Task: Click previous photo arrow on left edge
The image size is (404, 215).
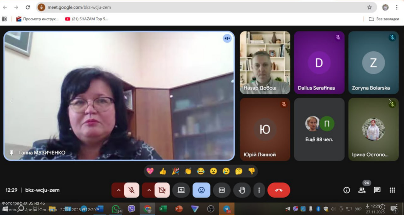Action: point(11,101)
